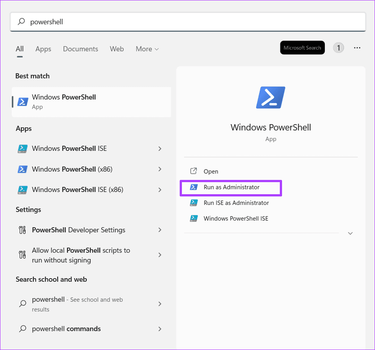Expand more actions chevron in preview pane
This screenshot has width=375, height=350.
(x=350, y=233)
